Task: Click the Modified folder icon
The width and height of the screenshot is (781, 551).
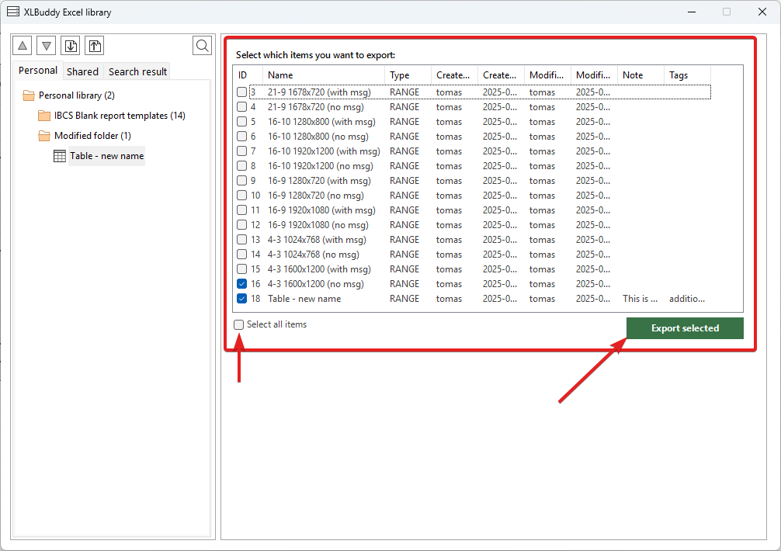Action: (x=44, y=136)
